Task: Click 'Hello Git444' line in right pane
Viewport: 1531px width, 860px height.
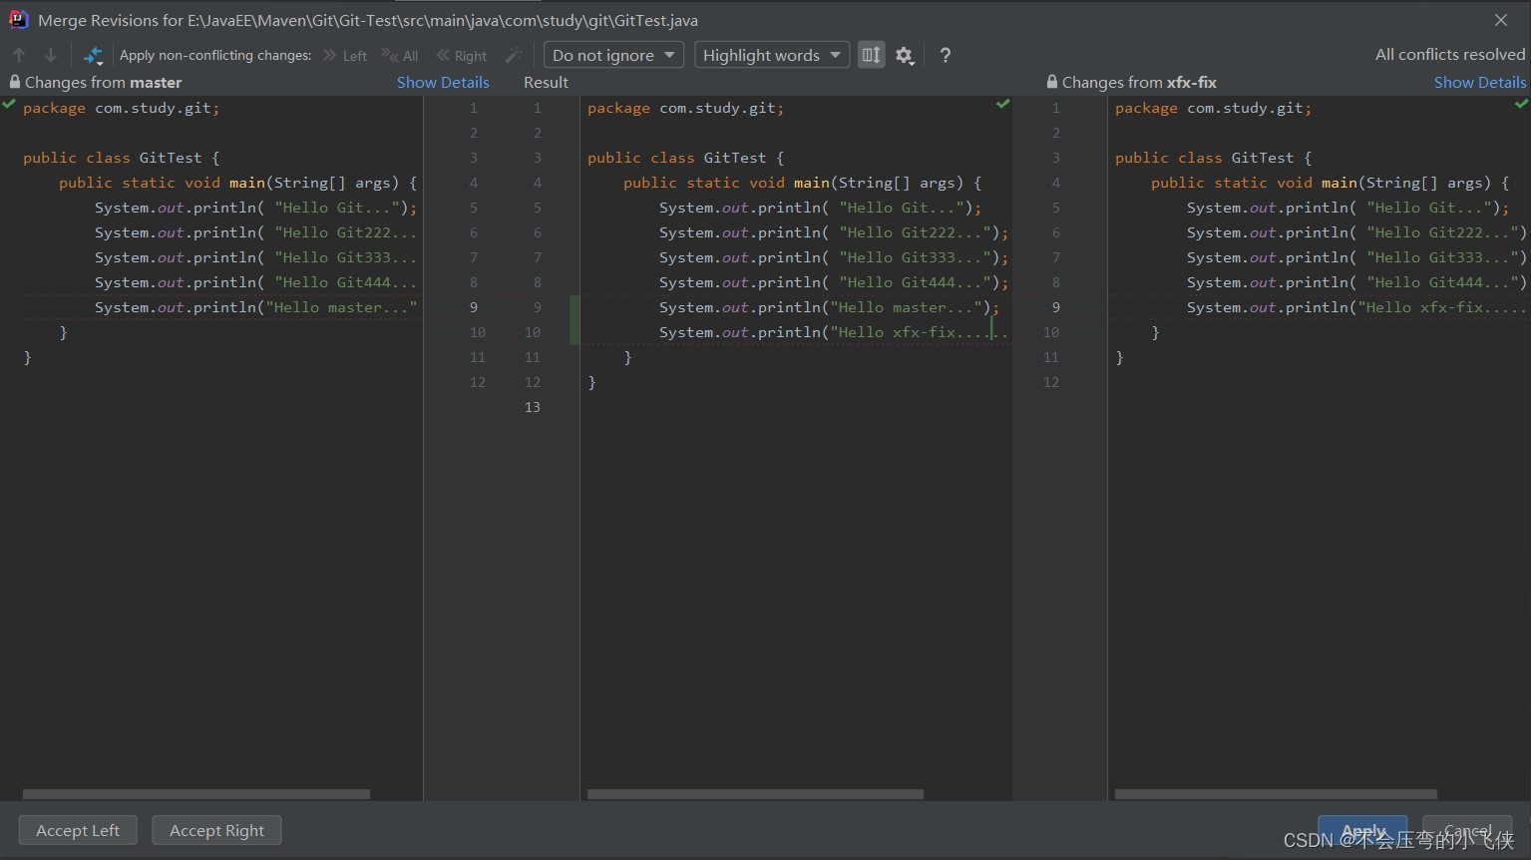Action: [1356, 282]
